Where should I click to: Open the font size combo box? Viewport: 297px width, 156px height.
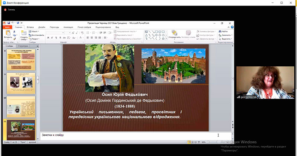[x=68, y=33]
